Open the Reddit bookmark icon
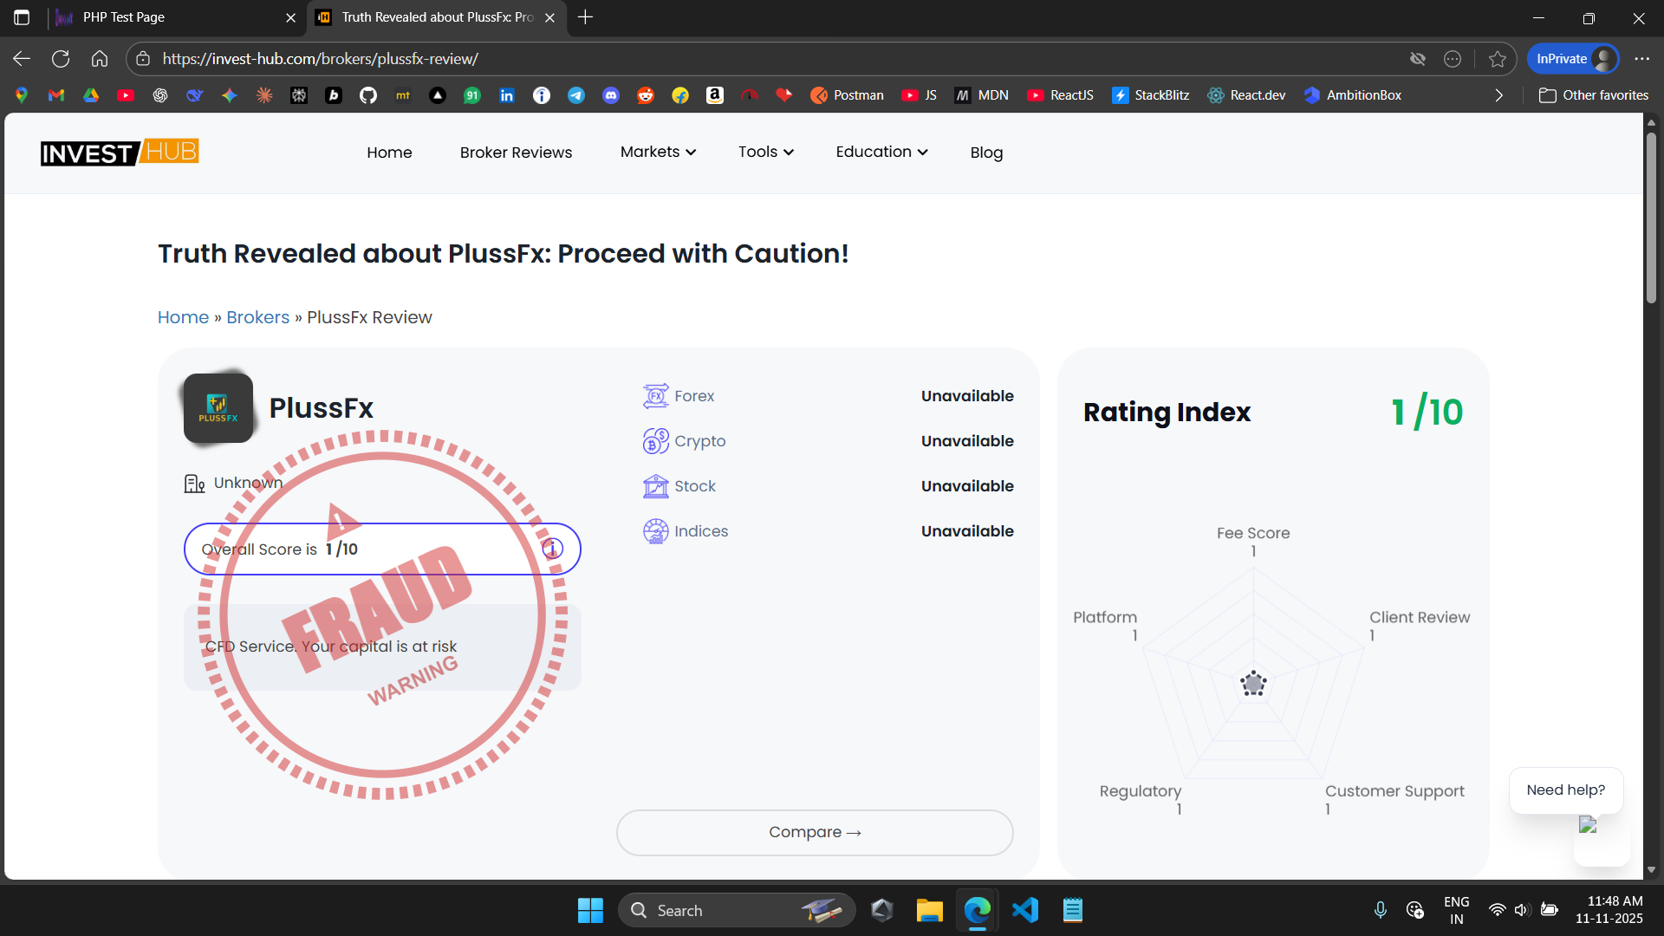The width and height of the screenshot is (1664, 936). tap(646, 95)
